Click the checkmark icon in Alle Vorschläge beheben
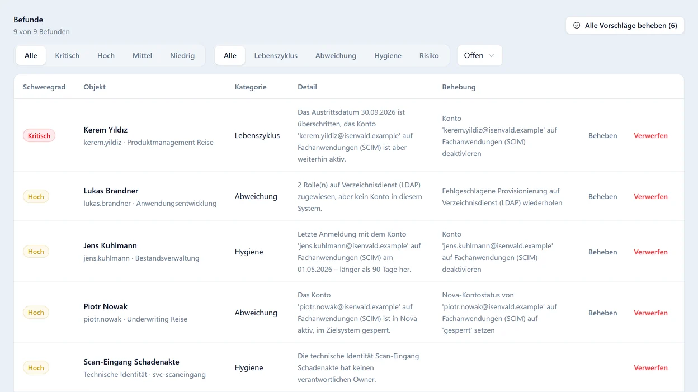The image size is (698, 392). (x=577, y=25)
